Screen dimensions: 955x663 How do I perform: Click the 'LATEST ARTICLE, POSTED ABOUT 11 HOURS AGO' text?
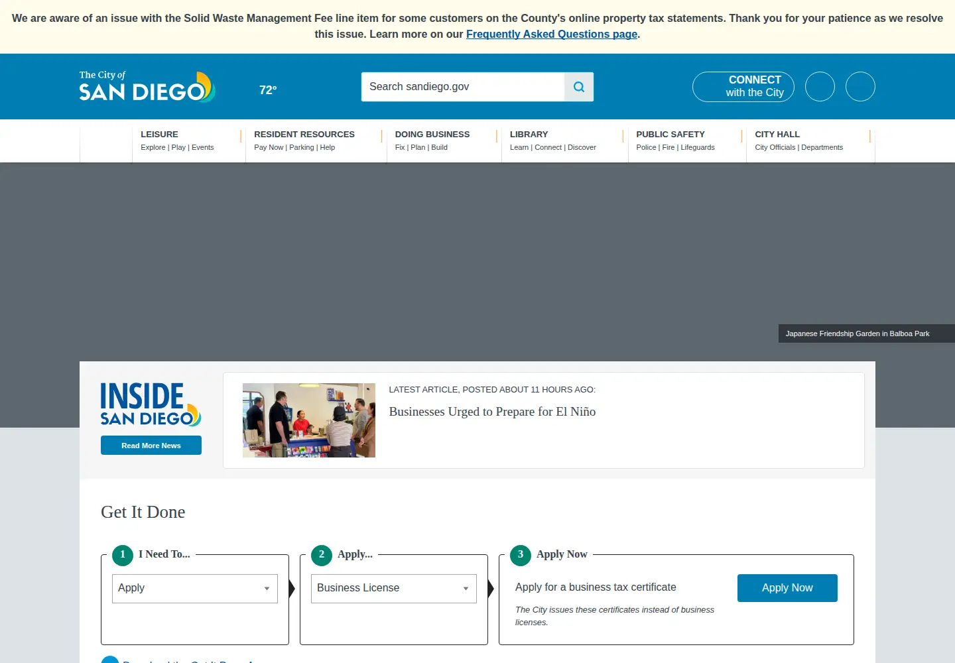(x=492, y=390)
